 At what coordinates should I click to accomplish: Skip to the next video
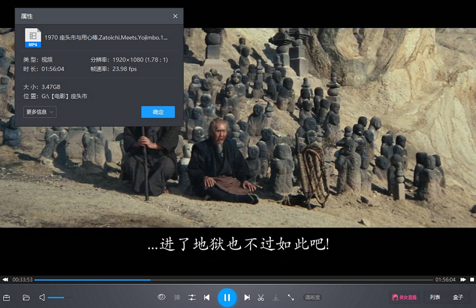[x=247, y=297]
